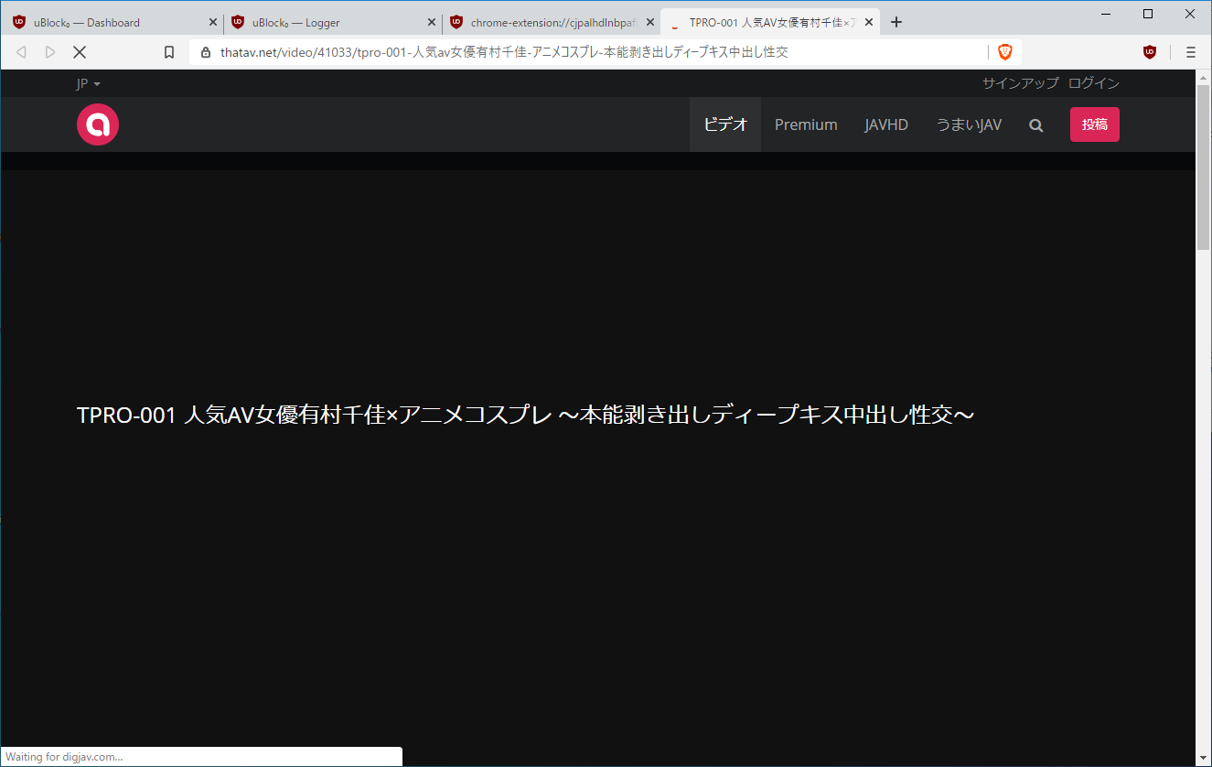Click the 投稿 upload button
1212x767 pixels.
1094,124
